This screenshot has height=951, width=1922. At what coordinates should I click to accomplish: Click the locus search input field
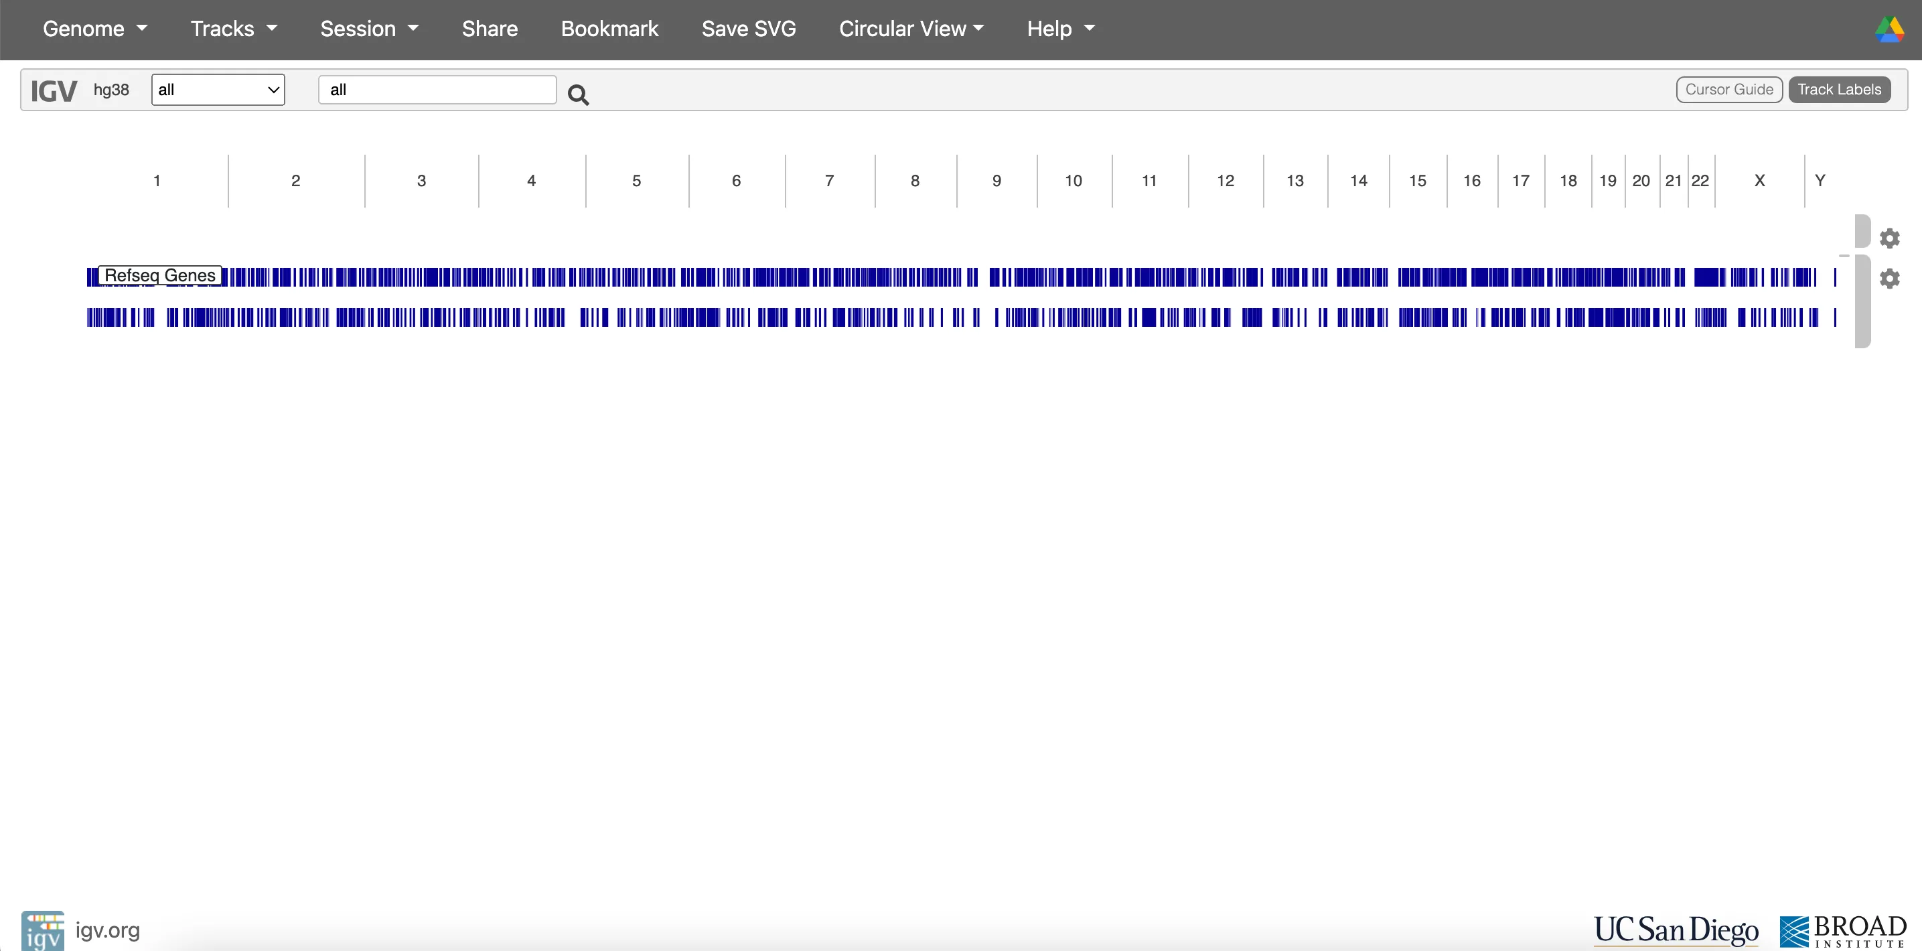point(437,88)
